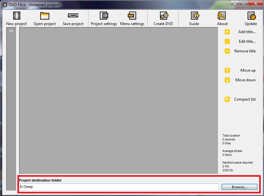The height and width of the screenshot is (196, 264).
Task: Click the '0 titles' count text
Action: click(226, 143)
